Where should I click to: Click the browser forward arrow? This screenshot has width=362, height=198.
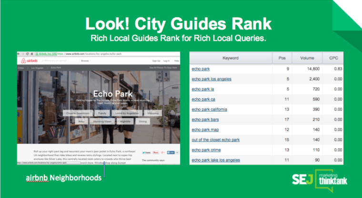coord(23,54)
